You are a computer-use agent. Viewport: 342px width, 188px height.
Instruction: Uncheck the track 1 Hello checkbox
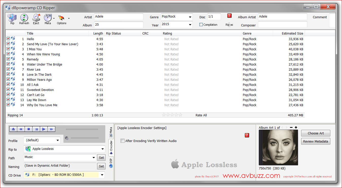click(8, 39)
